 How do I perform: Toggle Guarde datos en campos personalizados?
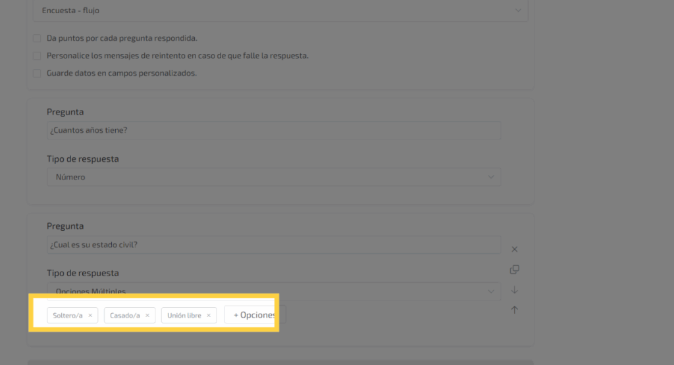point(38,73)
